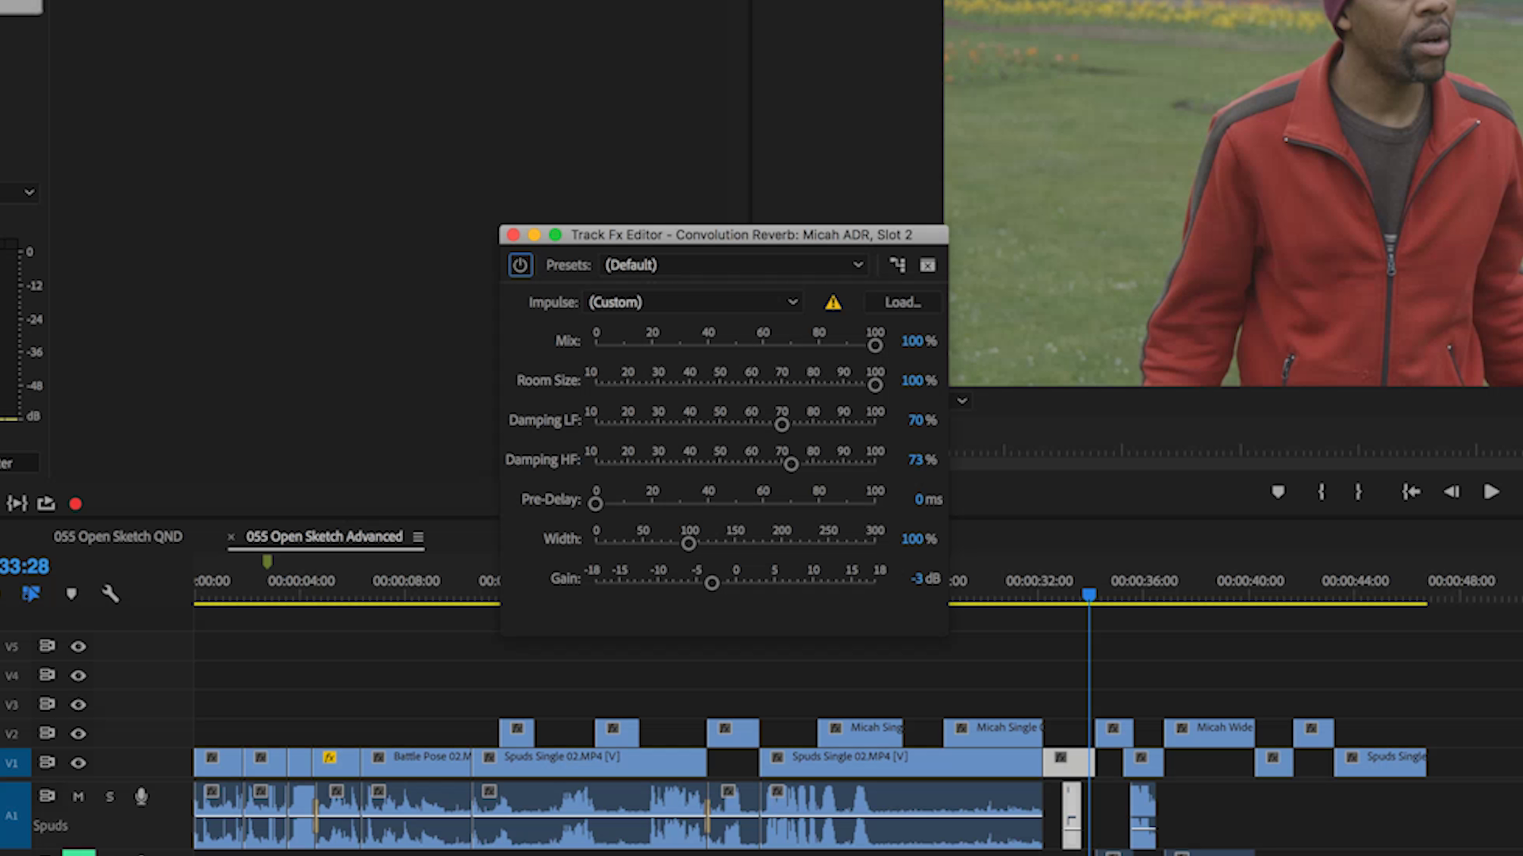Screen dimensions: 1523x856
Task: Click the Load... impulse button
Action: (x=903, y=302)
